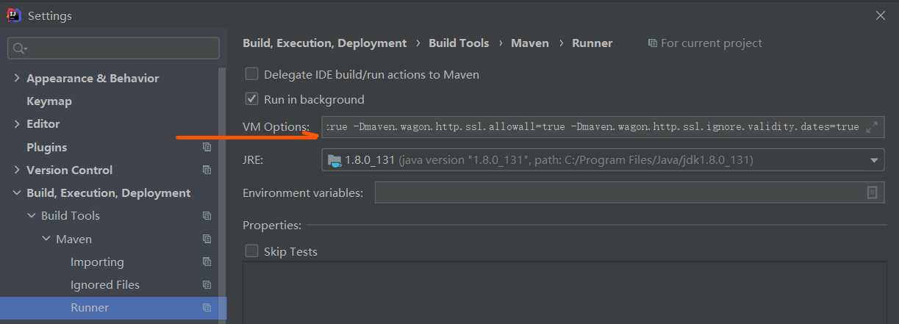
Task: Click the project-level icon beside Runner
Action: pyautogui.click(x=207, y=307)
